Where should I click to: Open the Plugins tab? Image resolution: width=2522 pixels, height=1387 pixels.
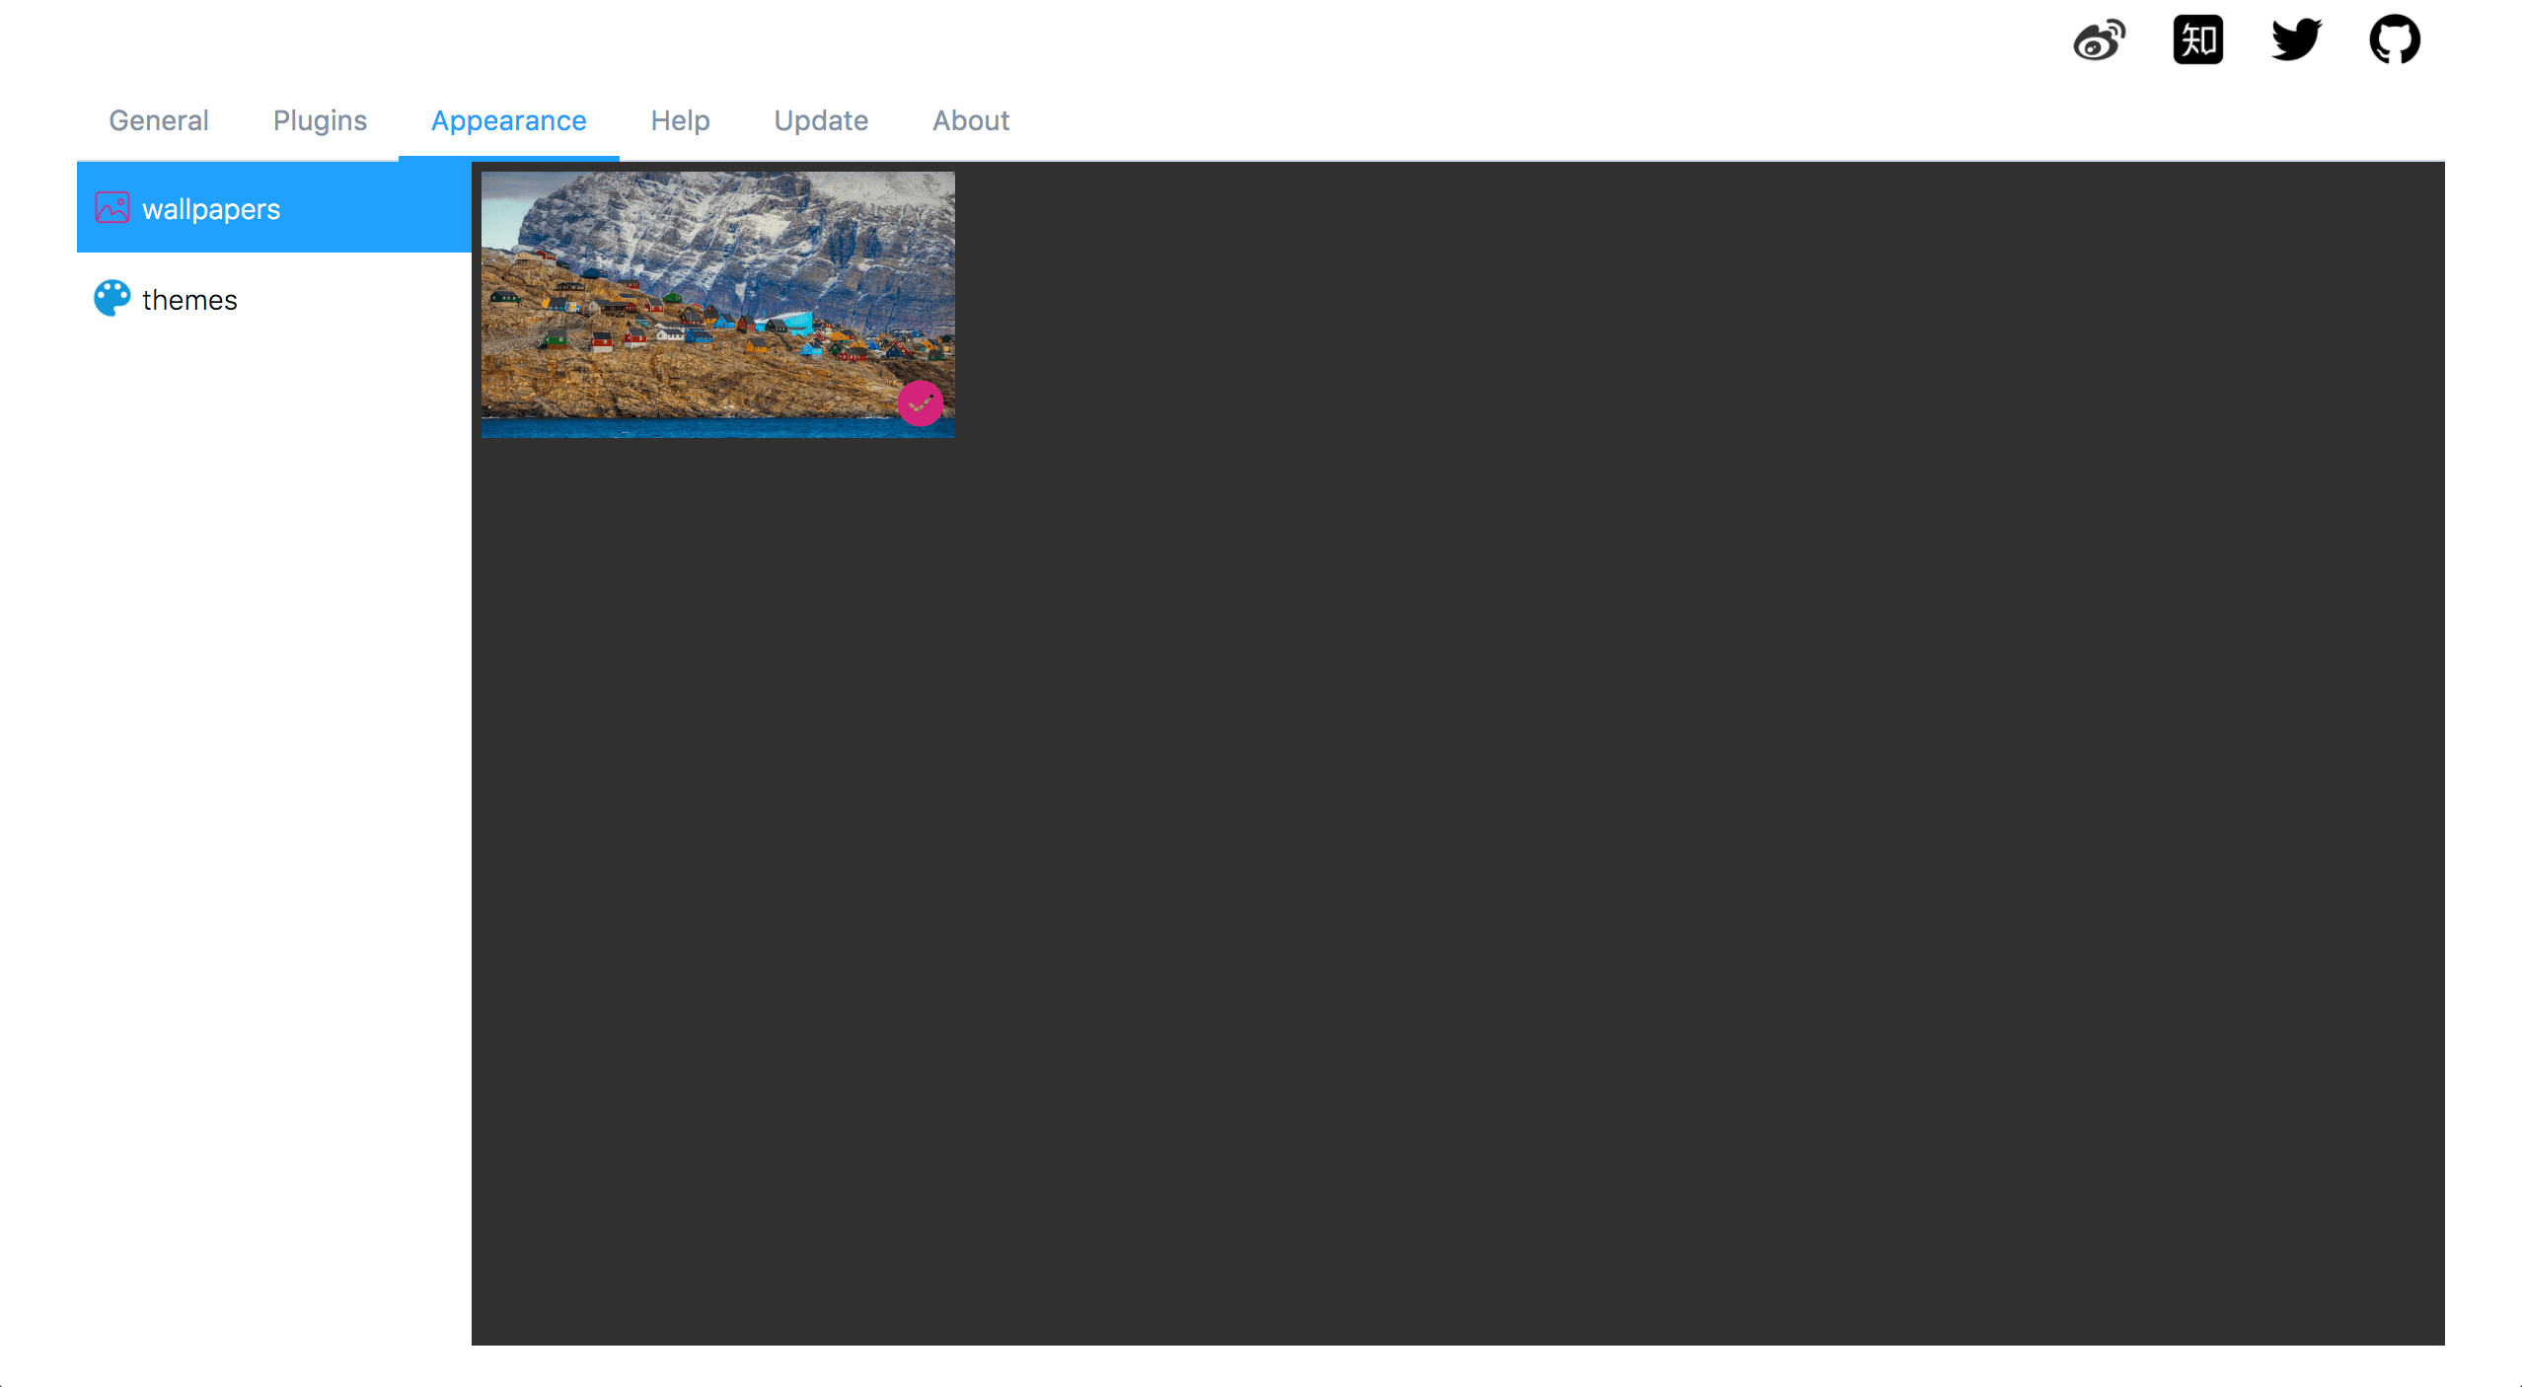click(320, 120)
